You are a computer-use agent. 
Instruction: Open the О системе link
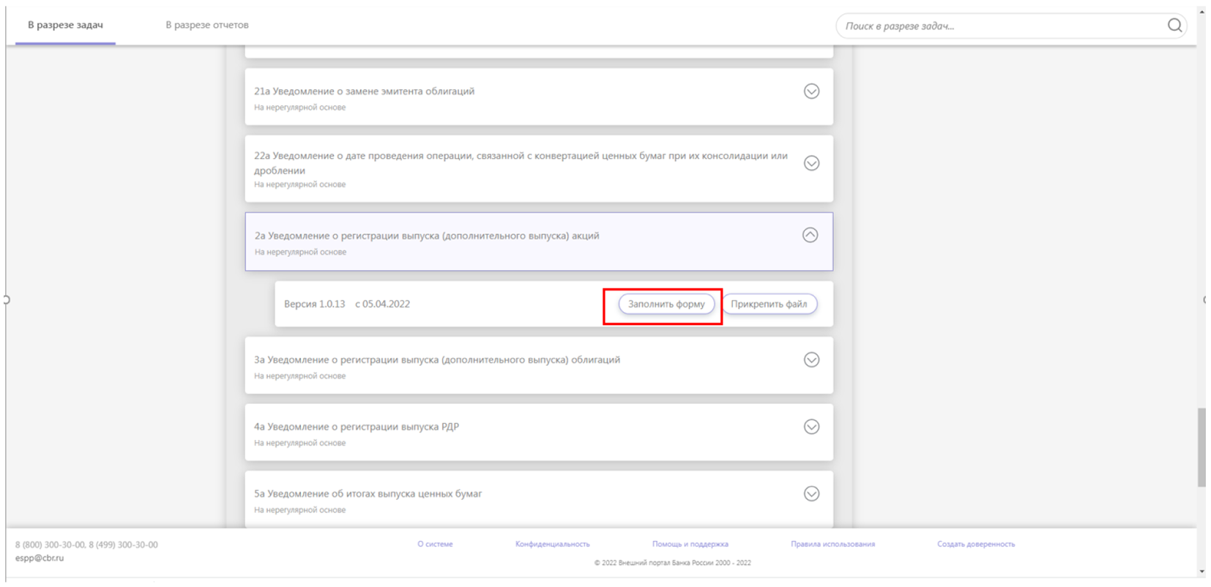[435, 545]
